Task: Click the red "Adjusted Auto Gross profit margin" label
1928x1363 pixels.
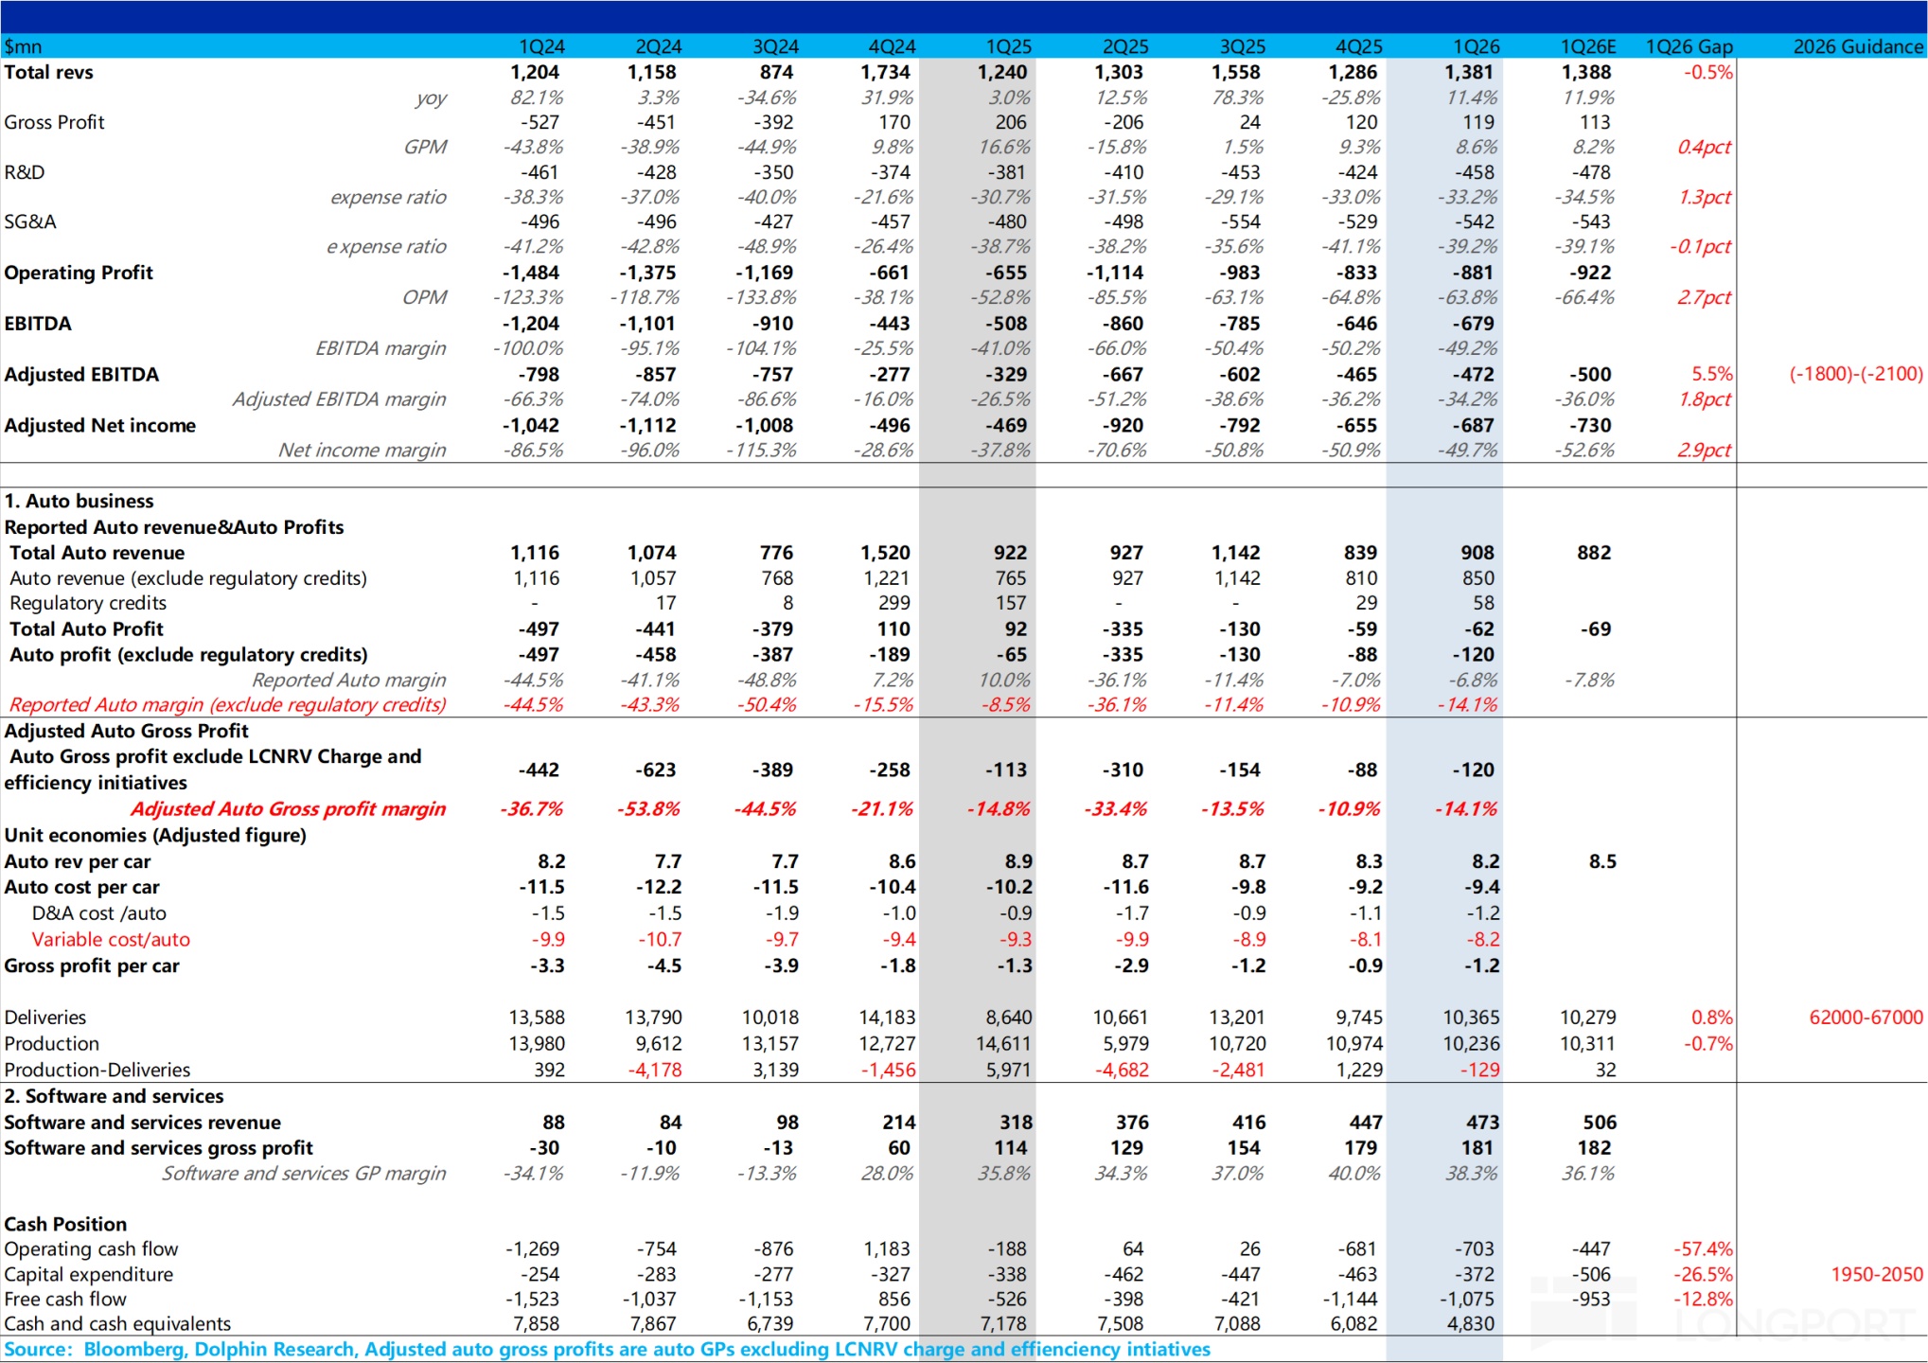Action: [x=289, y=808]
